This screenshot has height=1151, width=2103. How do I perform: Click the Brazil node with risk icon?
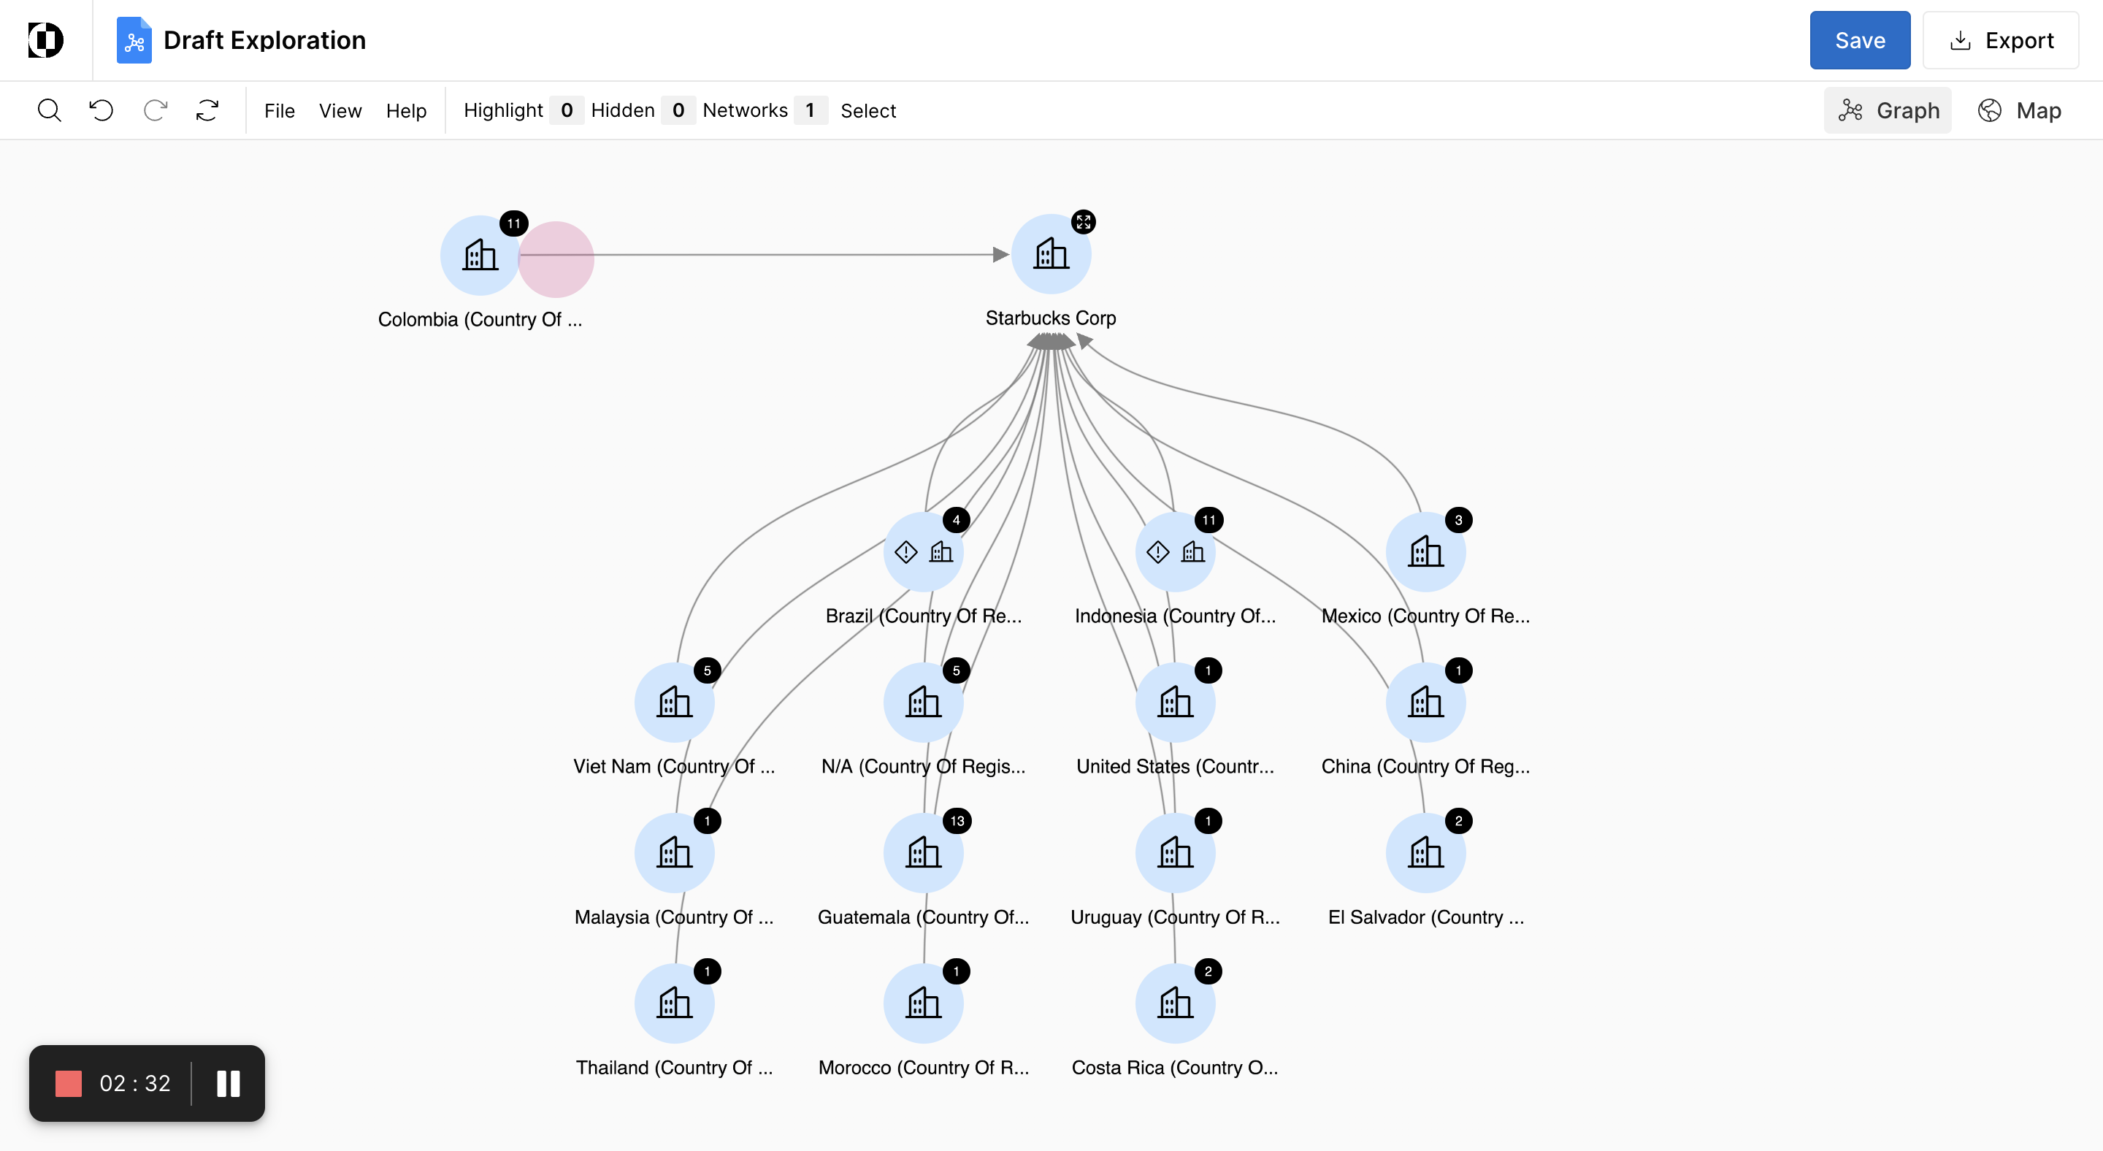point(922,553)
